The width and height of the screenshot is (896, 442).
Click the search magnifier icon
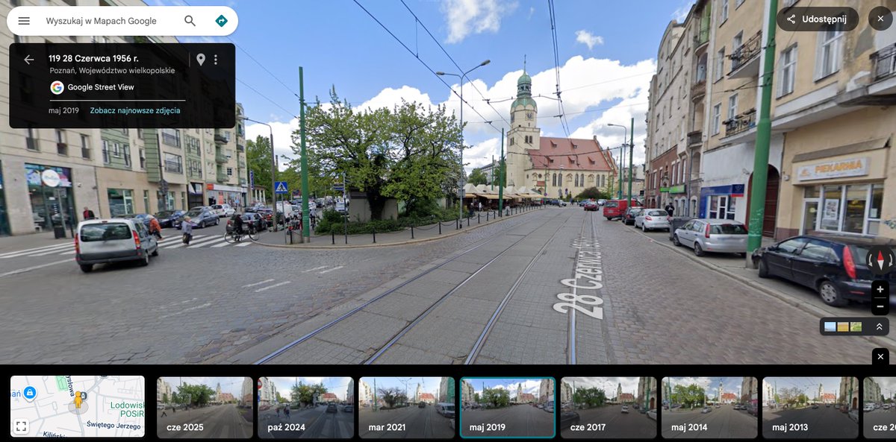pyautogui.click(x=190, y=21)
